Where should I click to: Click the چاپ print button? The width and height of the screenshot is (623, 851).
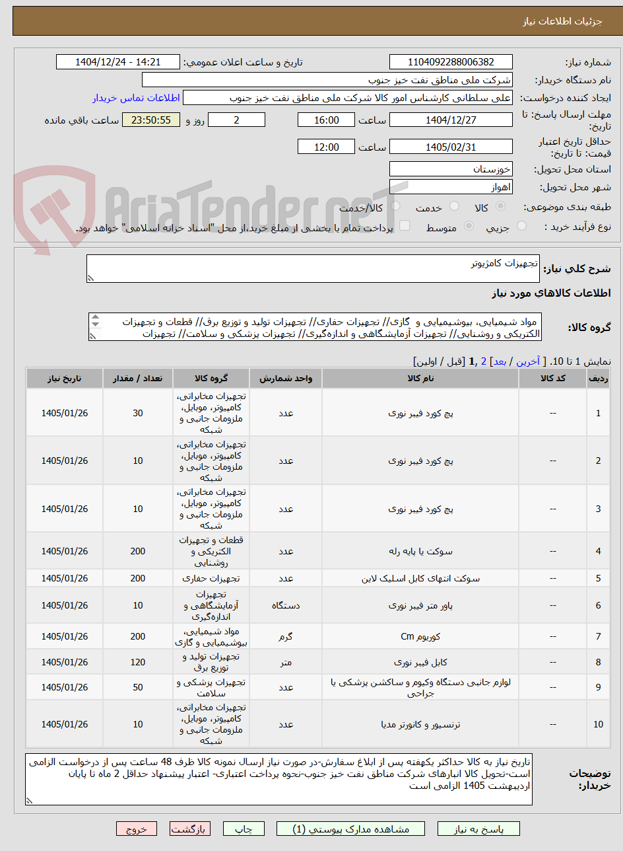(244, 829)
